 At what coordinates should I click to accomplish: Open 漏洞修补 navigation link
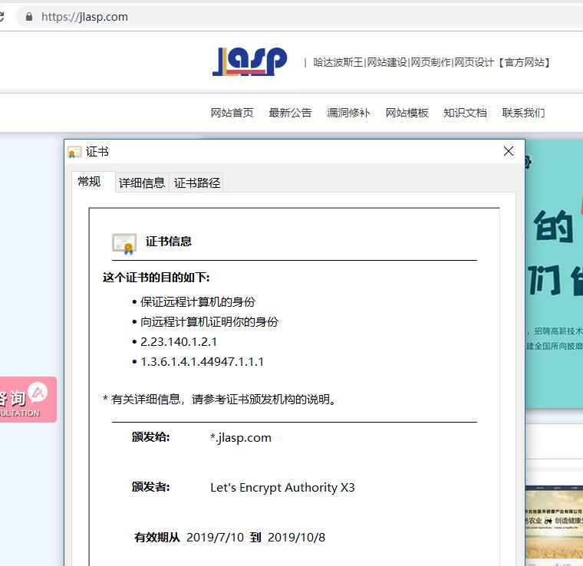pyautogui.click(x=348, y=113)
